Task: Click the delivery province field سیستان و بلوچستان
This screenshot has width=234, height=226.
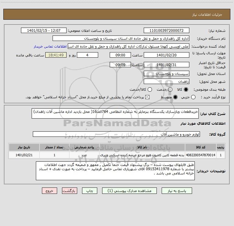Action: point(167,74)
